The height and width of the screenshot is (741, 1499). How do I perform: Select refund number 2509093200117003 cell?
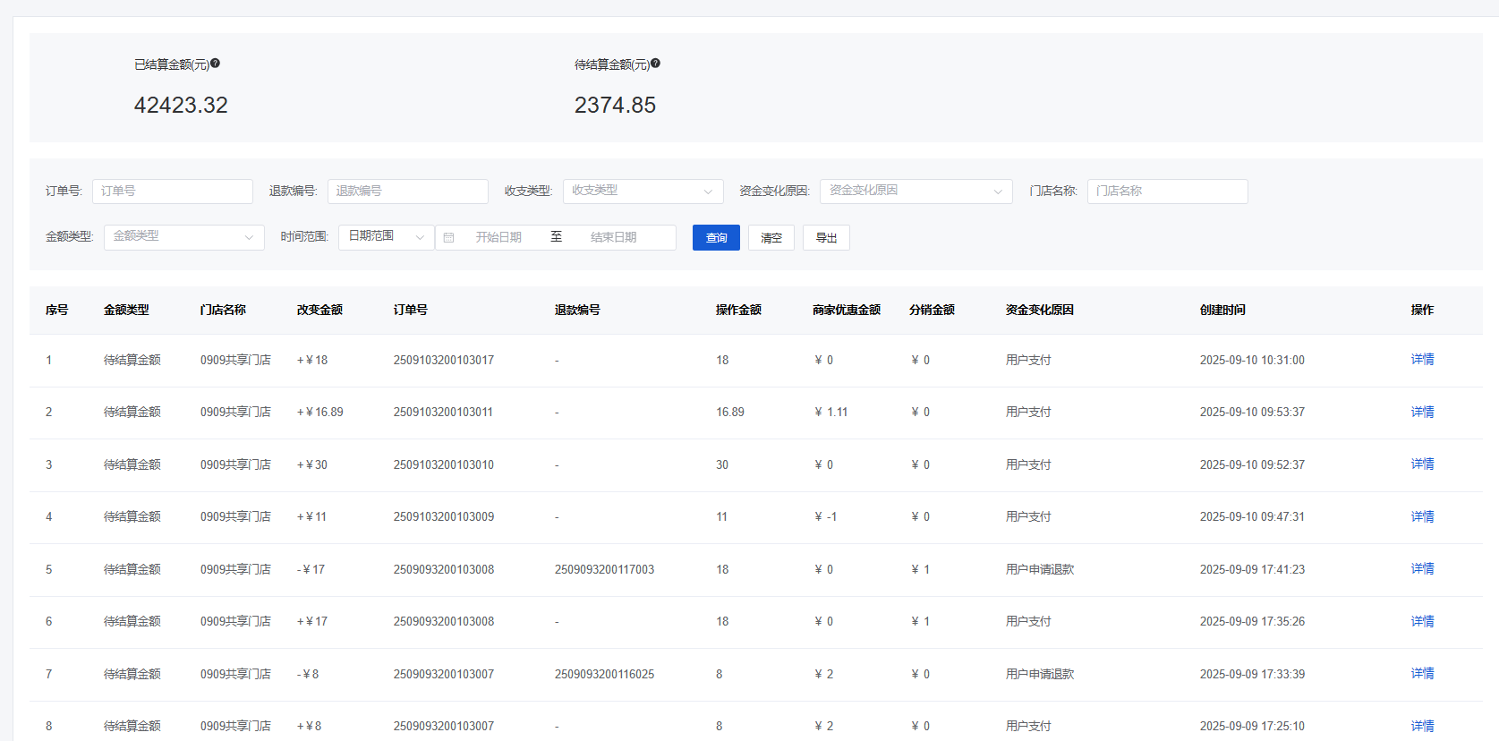[x=604, y=569]
